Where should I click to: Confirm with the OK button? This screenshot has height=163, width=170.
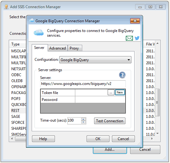pos(98,139)
